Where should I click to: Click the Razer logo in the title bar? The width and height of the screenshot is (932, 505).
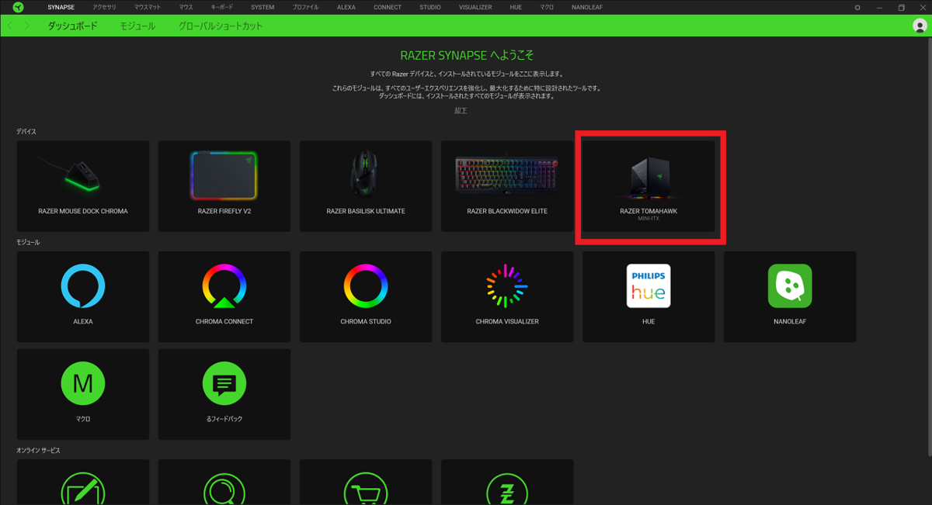click(x=18, y=7)
